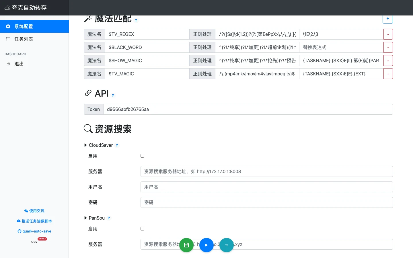Edit the {TASKNAME}.{SXX}E{E}.{EXT} replacement field
This screenshot has height=258, width=413.
(341, 74)
